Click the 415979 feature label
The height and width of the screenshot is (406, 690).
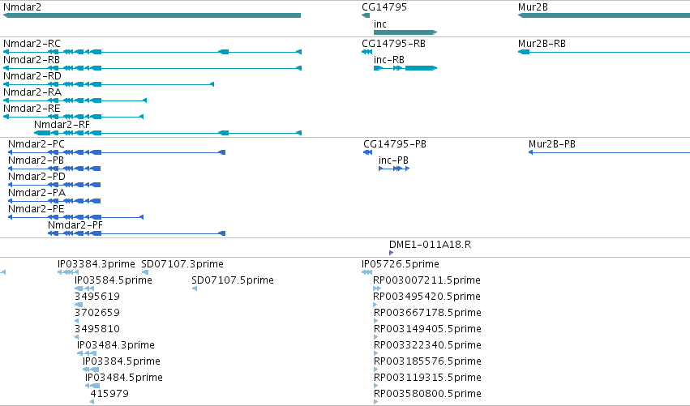point(109,394)
